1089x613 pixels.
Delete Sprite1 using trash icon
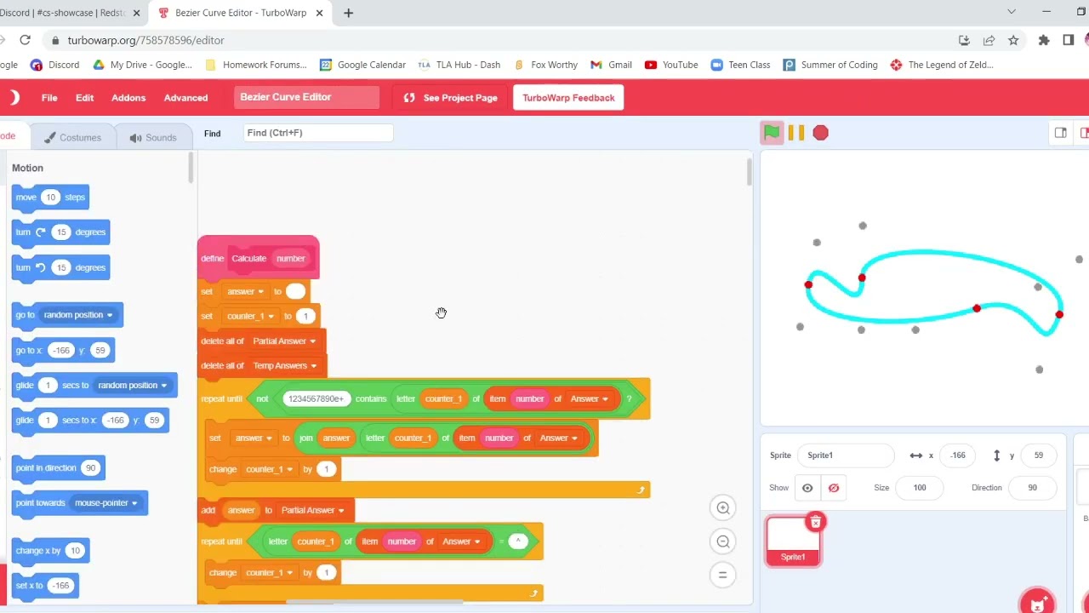815,522
